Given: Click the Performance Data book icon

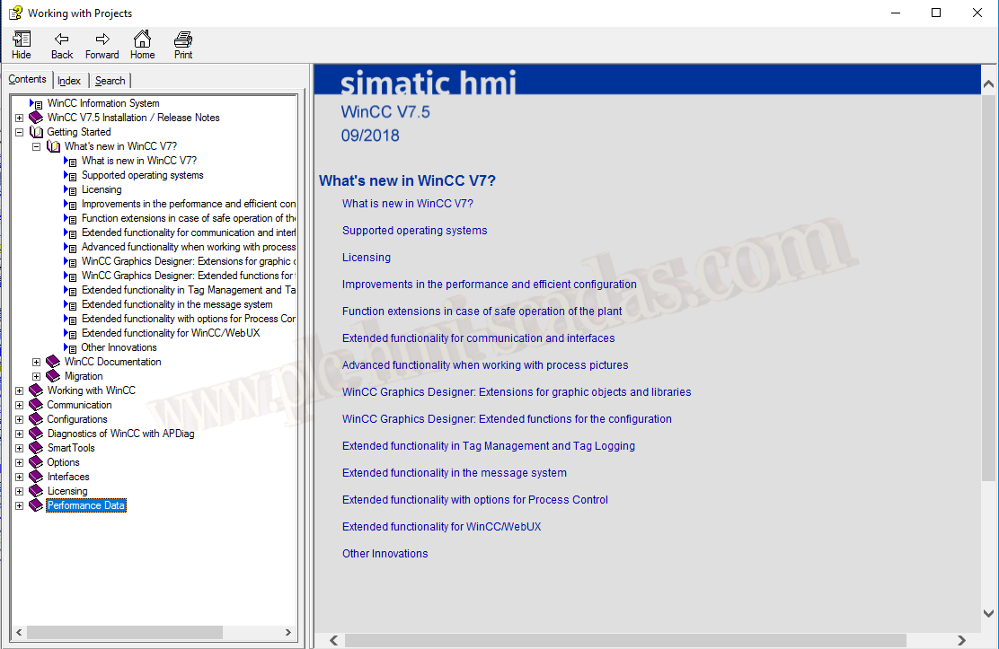Looking at the screenshot, I should pos(36,505).
